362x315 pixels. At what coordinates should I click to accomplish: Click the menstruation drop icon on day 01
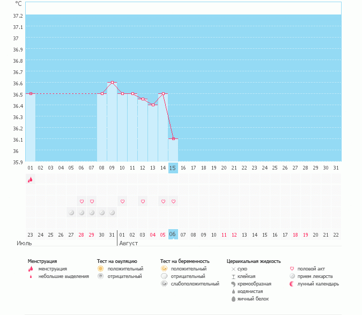tap(31, 180)
